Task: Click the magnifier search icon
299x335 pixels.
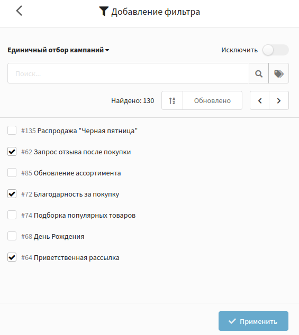Action: click(x=259, y=73)
